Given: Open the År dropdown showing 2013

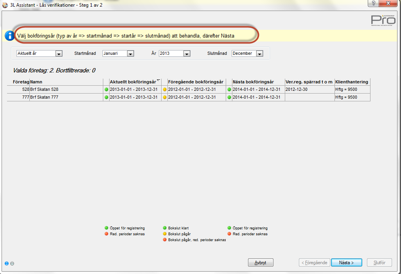Looking at the screenshot, I should [187, 54].
